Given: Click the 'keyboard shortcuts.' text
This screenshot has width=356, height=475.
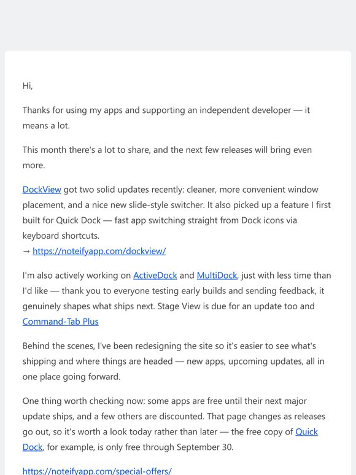Looking at the screenshot, I should pos(61,236).
